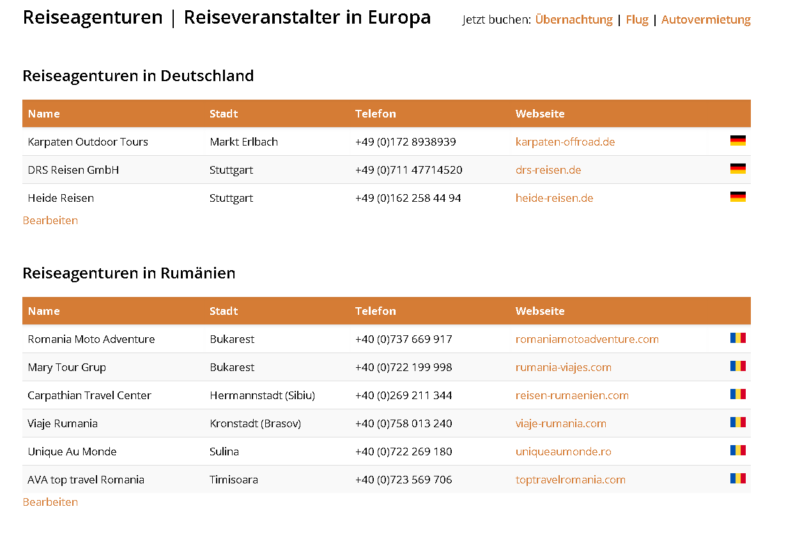The image size is (786, 539).
Task: Open the toptravelromania.com link
Action: 570,480
